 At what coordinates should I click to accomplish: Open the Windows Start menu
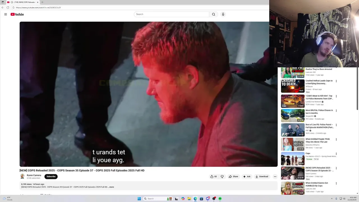point(139,199)
